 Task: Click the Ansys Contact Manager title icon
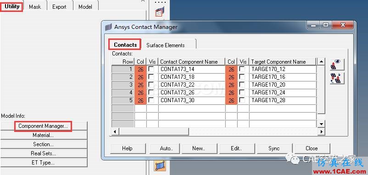108,27
